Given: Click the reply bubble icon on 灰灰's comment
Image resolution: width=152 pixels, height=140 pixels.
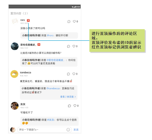Looking at the screenshot, I should tap(70, 106).
